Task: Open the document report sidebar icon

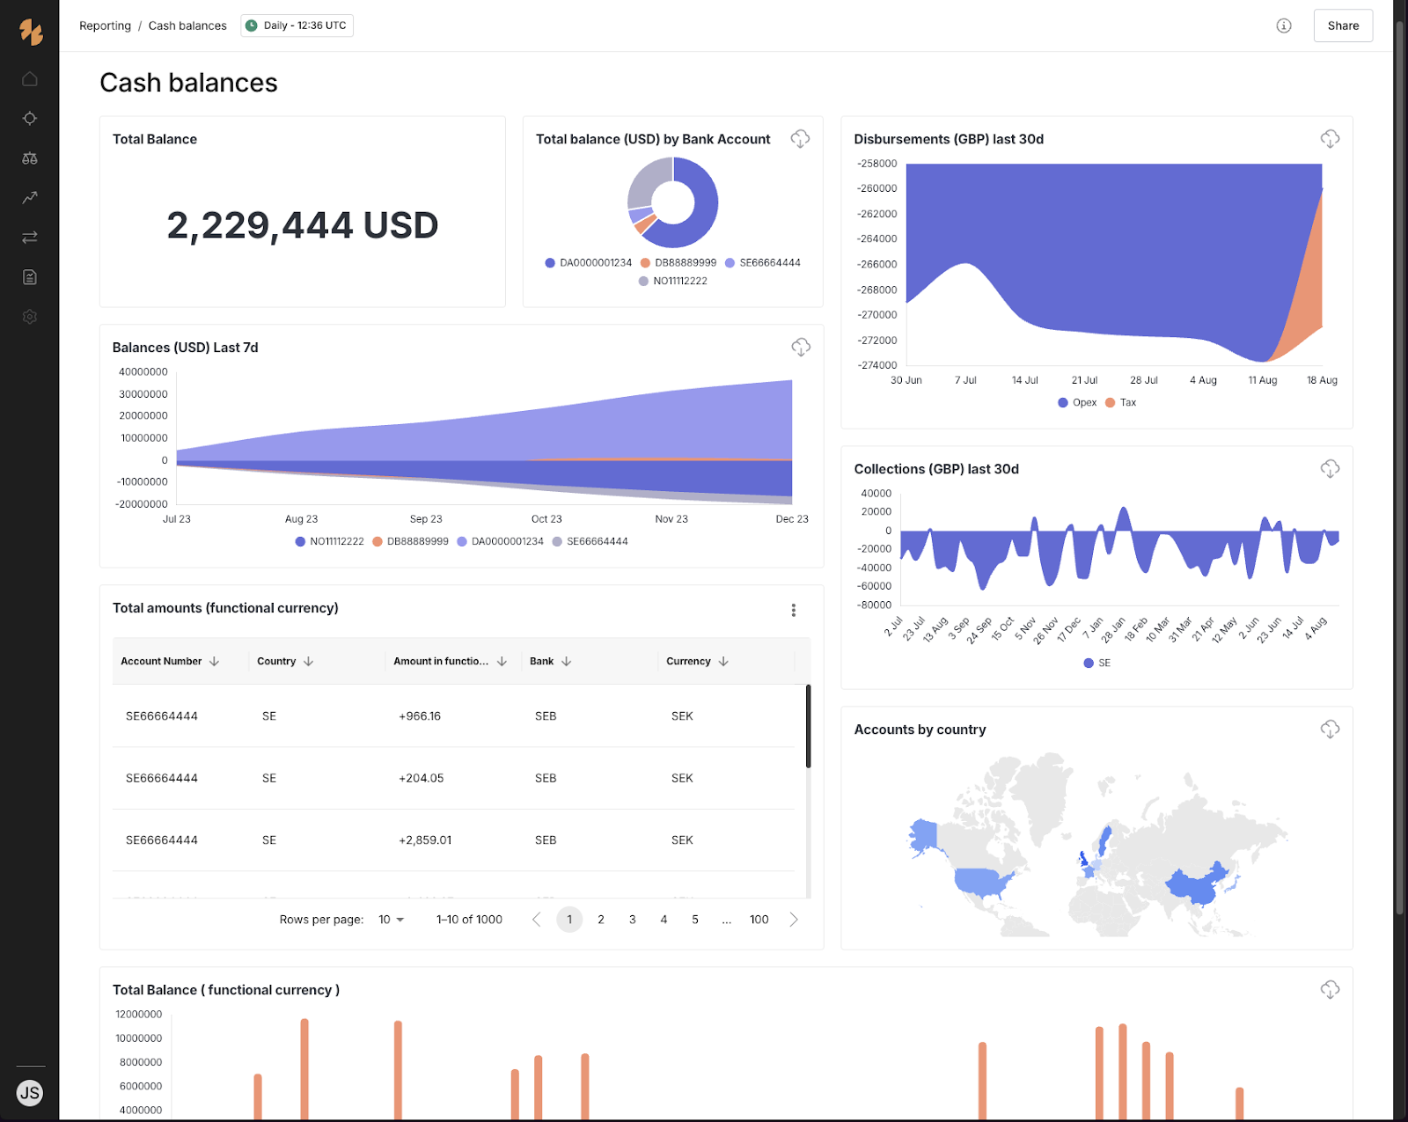Action: (30, 277)
